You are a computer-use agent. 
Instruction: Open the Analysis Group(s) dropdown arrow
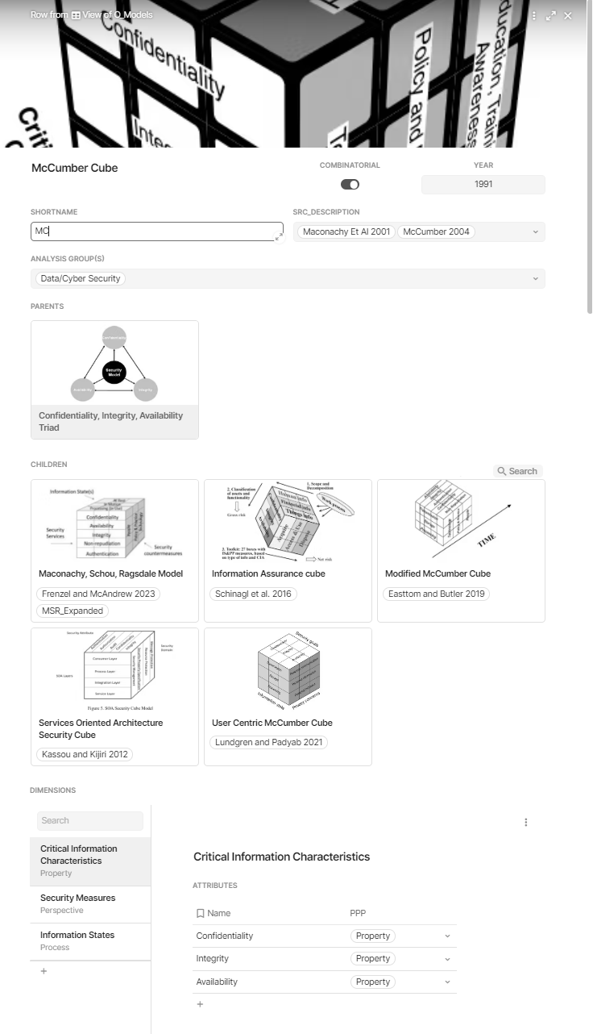[535, 279]
